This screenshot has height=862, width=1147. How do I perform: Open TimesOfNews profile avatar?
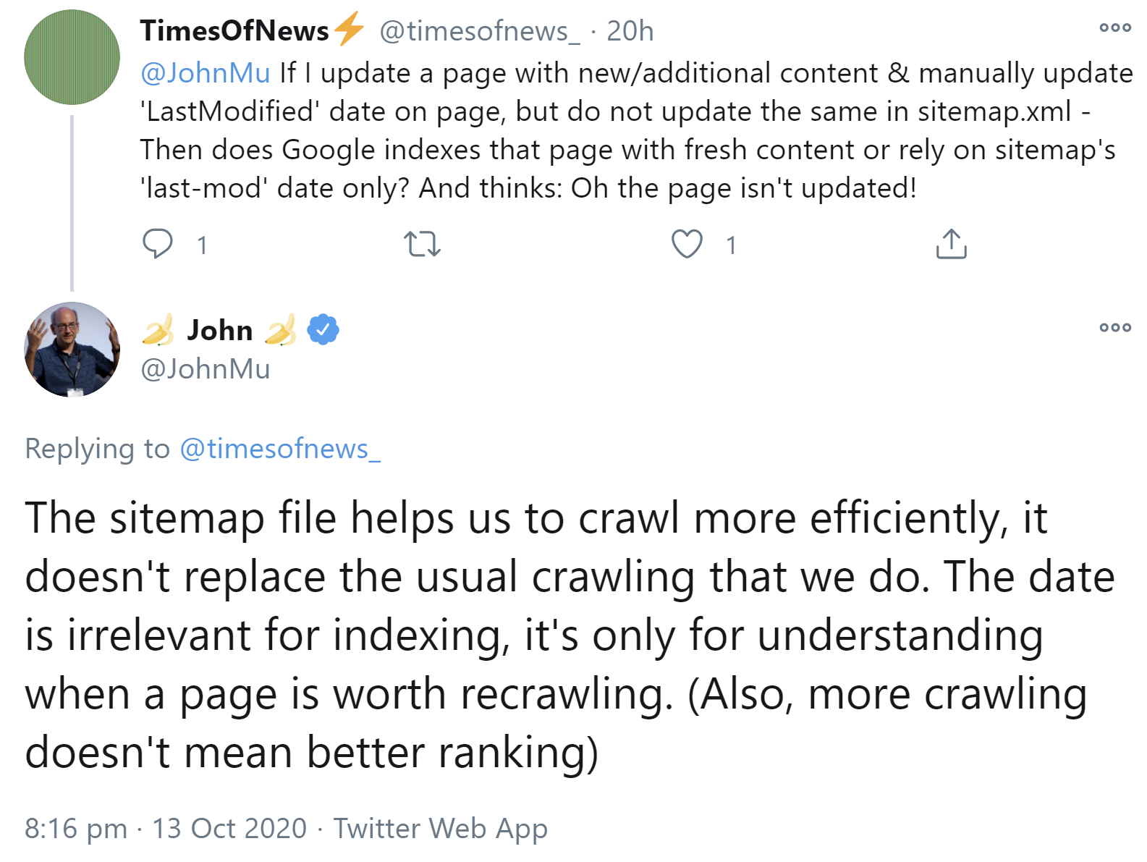tap(71, 58)
